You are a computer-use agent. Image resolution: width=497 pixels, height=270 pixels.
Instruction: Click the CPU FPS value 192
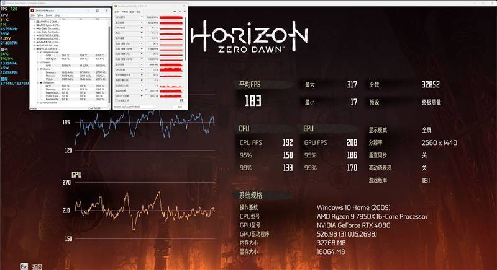(288, 142)
